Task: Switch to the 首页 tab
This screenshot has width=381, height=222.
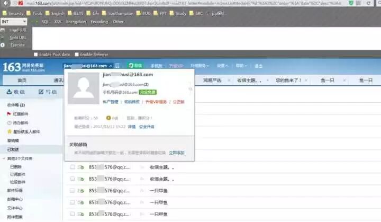Action: [x=22, y=81]
